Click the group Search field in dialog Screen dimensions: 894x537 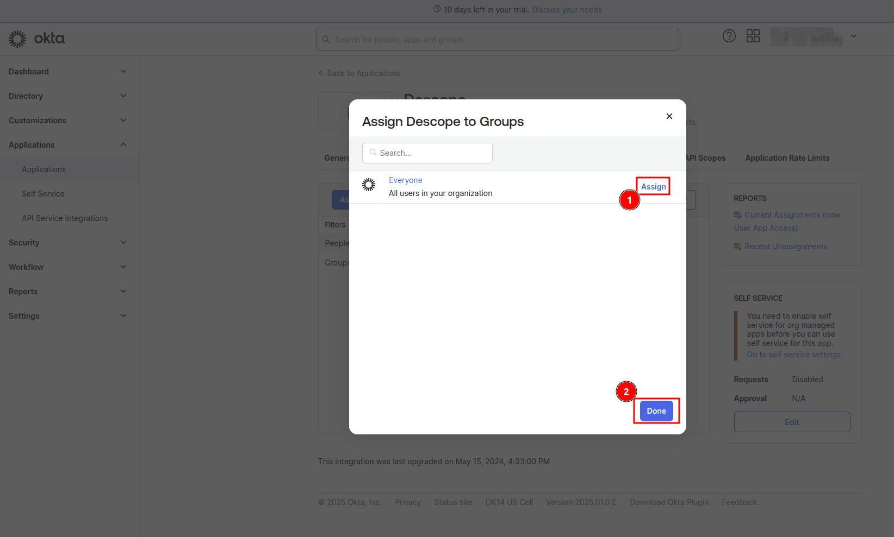coord(427,153)
